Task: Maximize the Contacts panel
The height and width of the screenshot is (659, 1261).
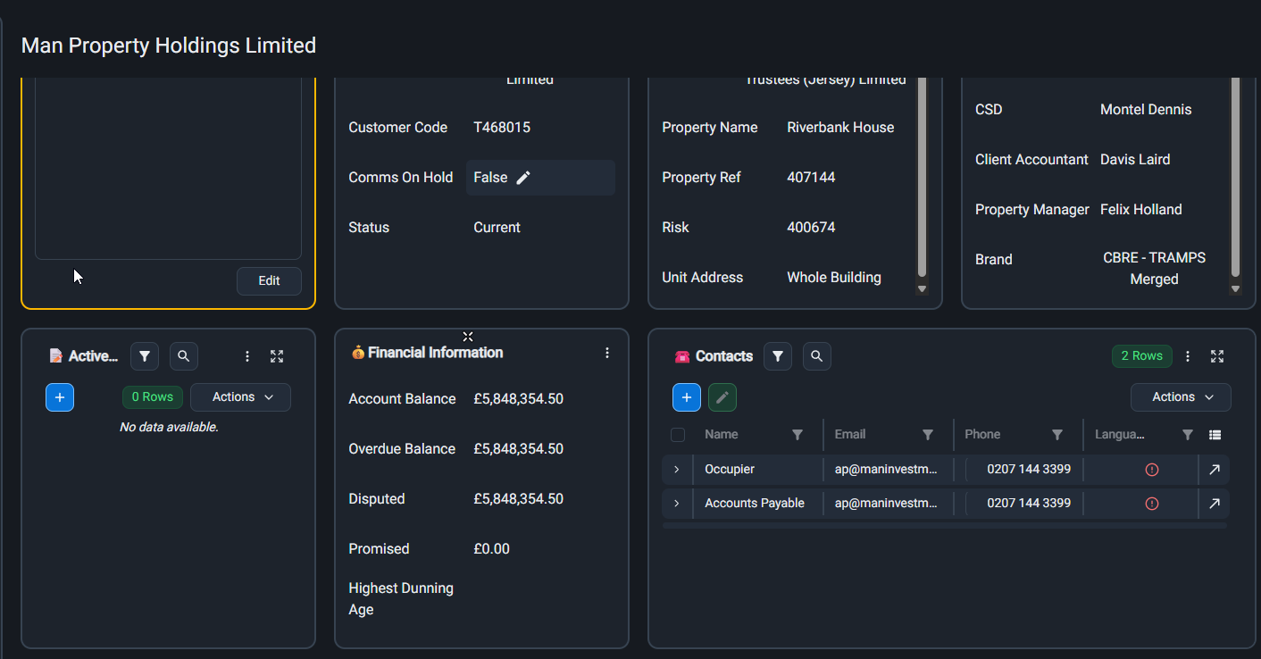Action: pos(1217,356)
